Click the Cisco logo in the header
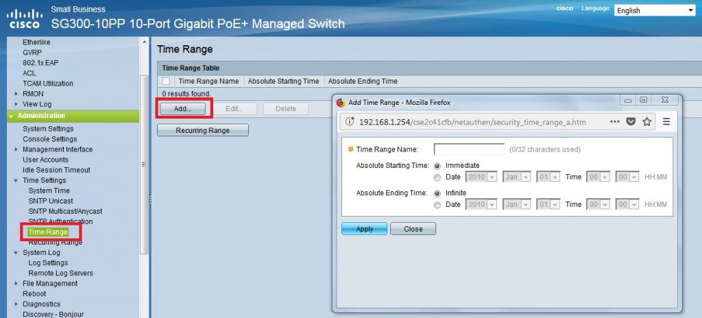The width and height of the screenshot is (702, 318). [25, 19]
